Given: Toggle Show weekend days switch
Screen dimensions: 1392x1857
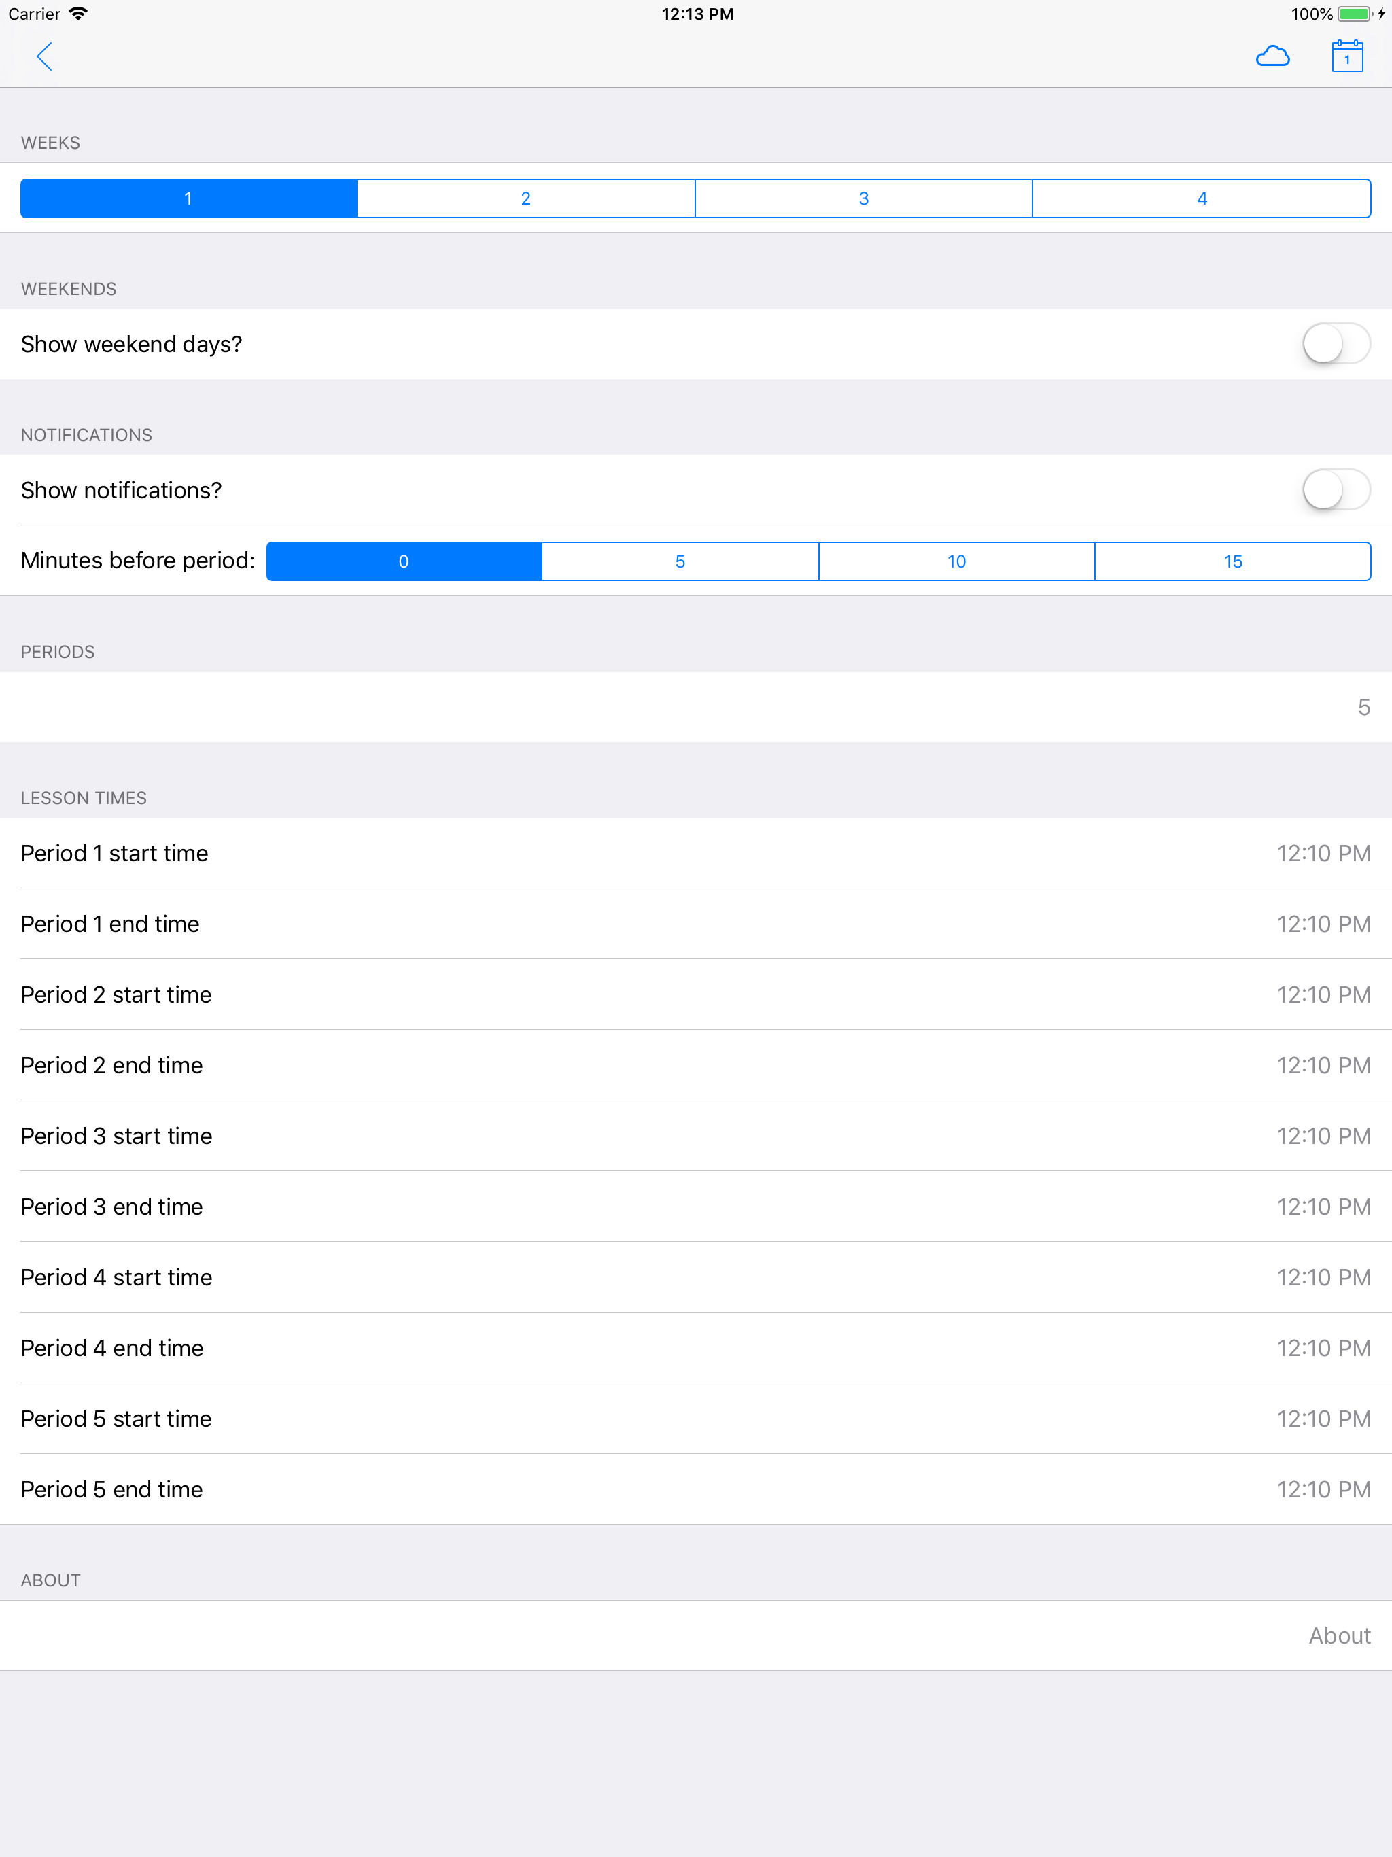Looking at the screenshot, I should (1335, 344).
